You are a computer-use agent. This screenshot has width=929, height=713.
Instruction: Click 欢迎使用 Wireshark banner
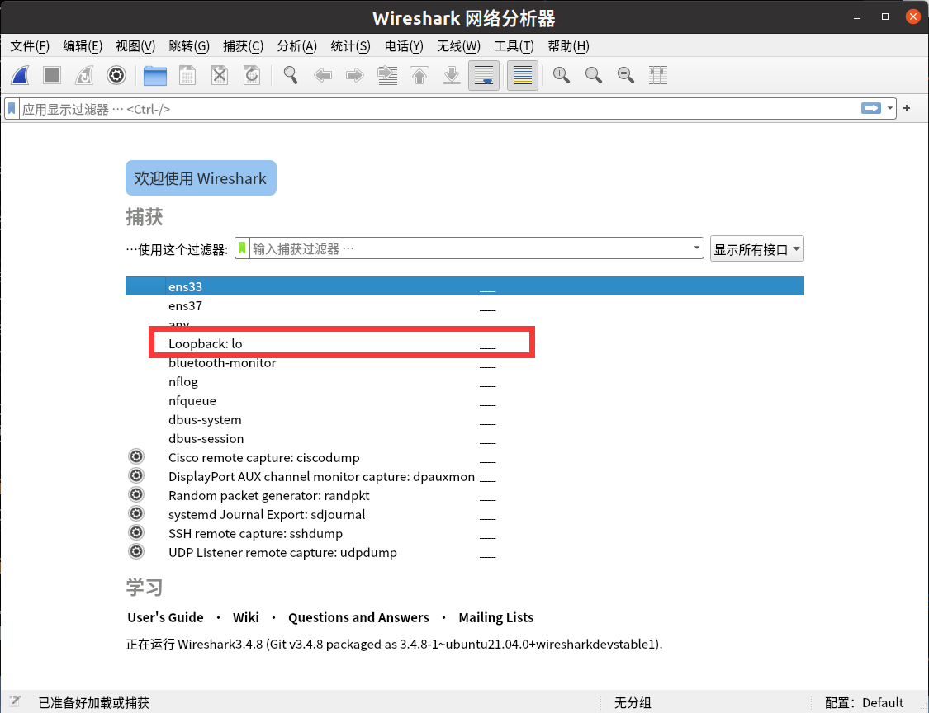coord(201,177)
